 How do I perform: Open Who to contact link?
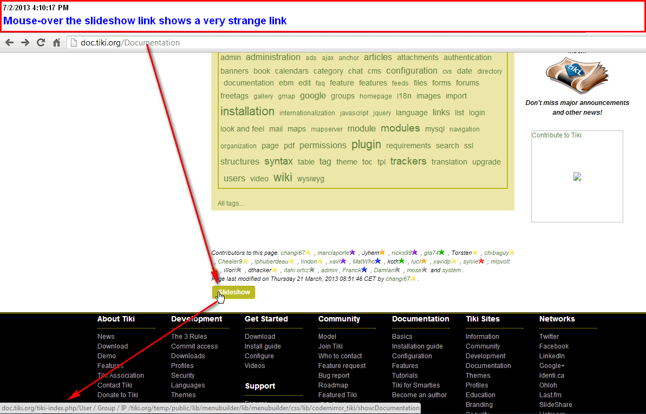(x=340, y=356)
